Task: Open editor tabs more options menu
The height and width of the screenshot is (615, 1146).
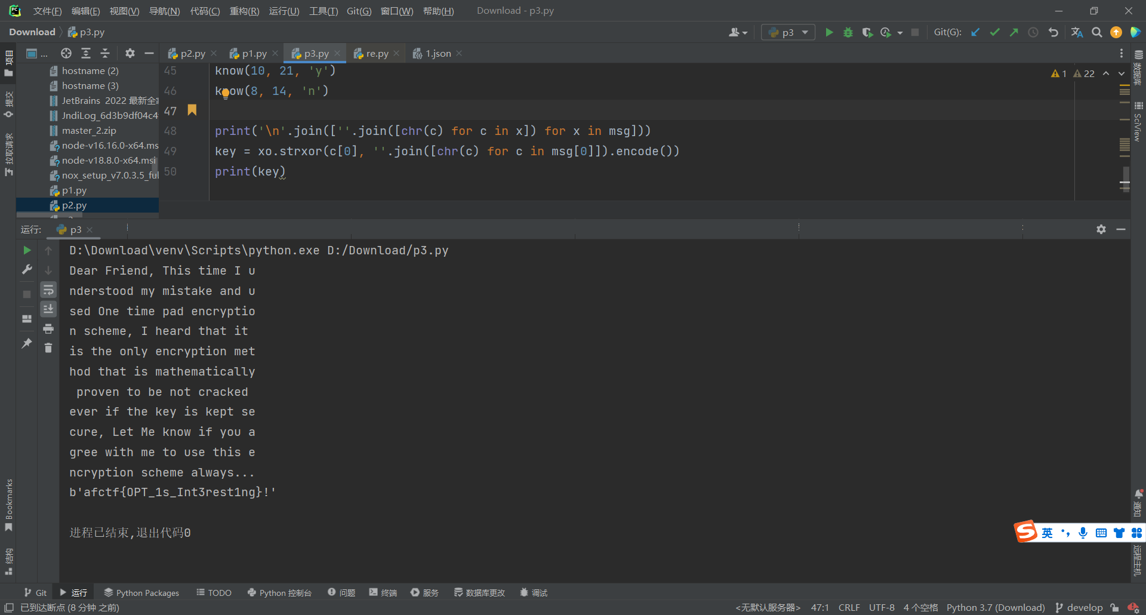Action: point(1122,53)
